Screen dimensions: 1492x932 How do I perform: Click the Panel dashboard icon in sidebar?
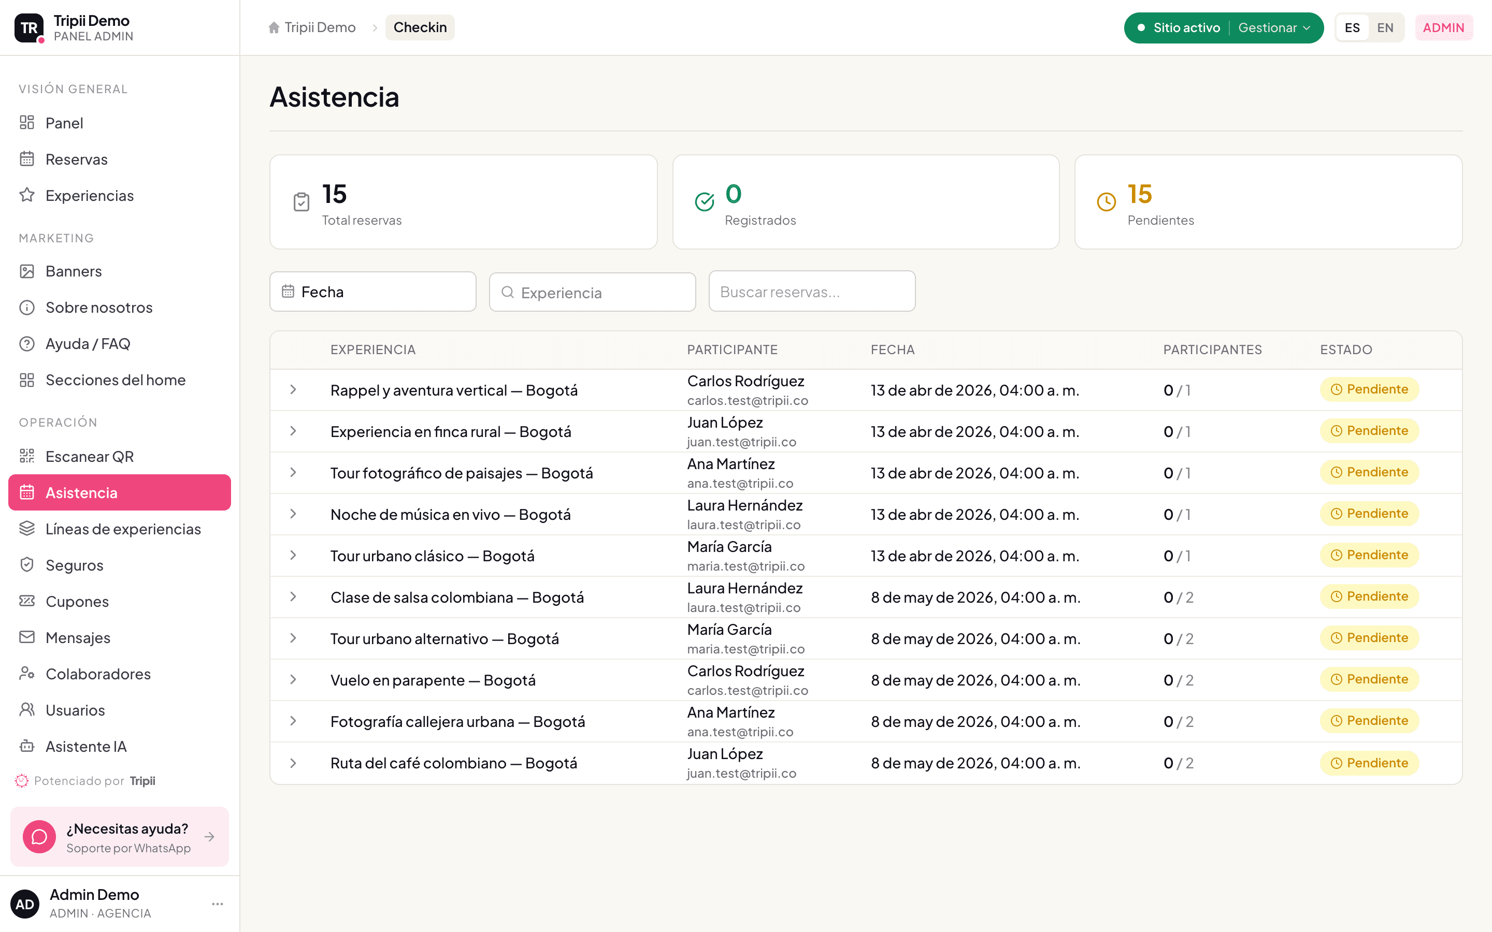27,123
